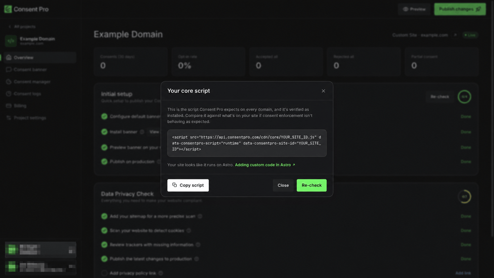Image resolution: width=494 pixels, height=278 pixels.
Task: Click the Data Privacy Check progress ring
Action: pos(464,196)
